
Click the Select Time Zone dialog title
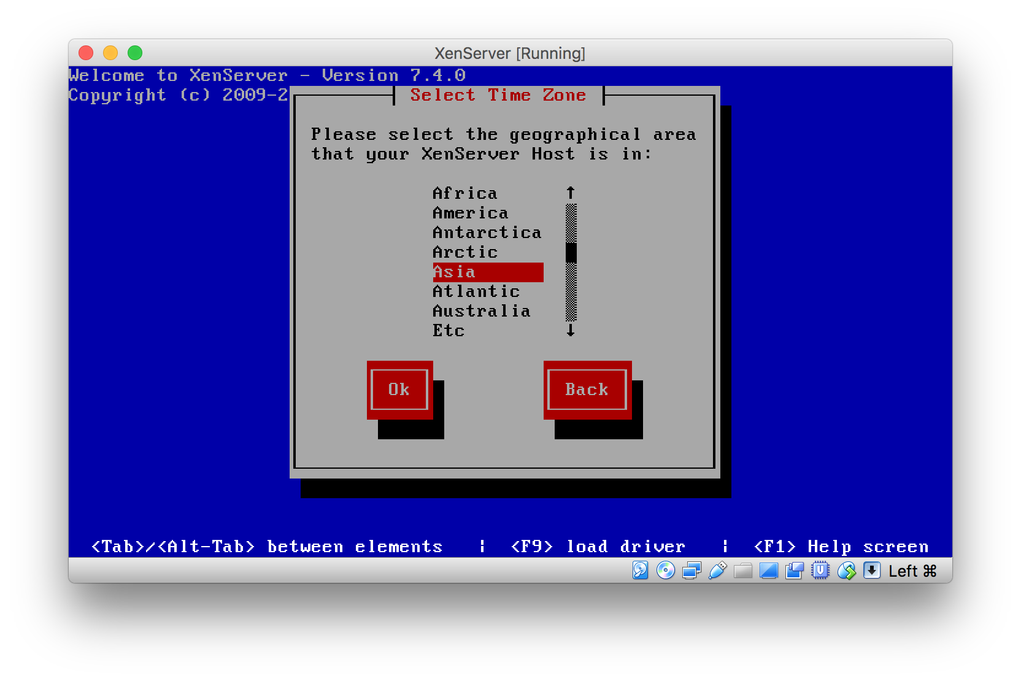[x=498, y=95]
